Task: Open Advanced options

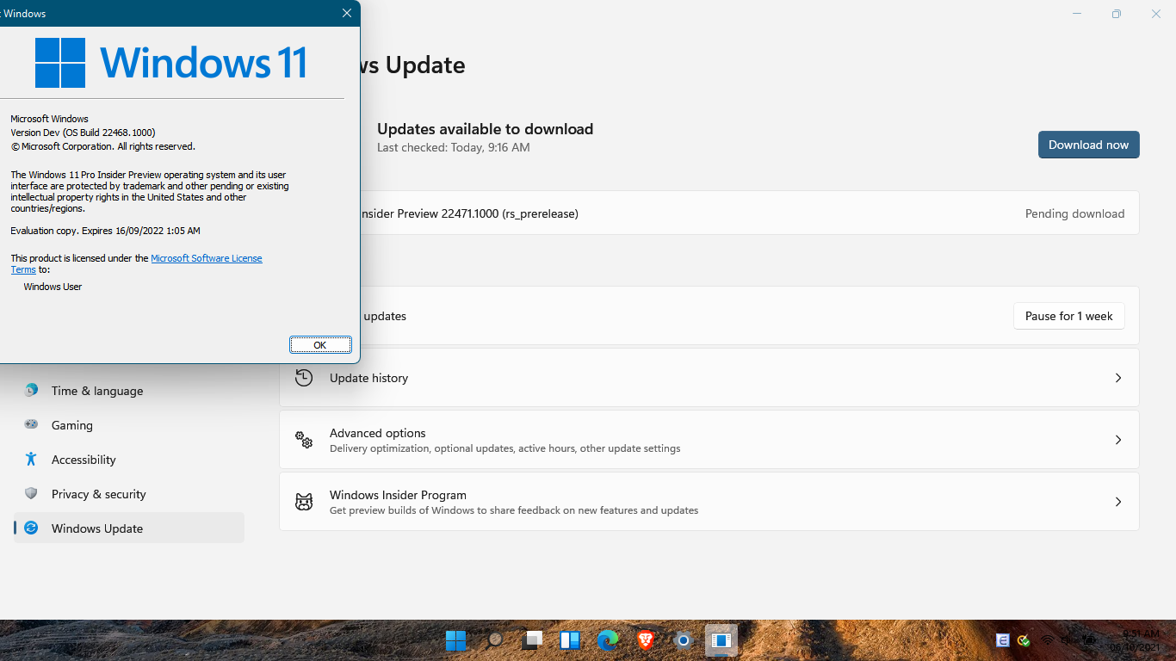Action: click(x=709, y=440)
